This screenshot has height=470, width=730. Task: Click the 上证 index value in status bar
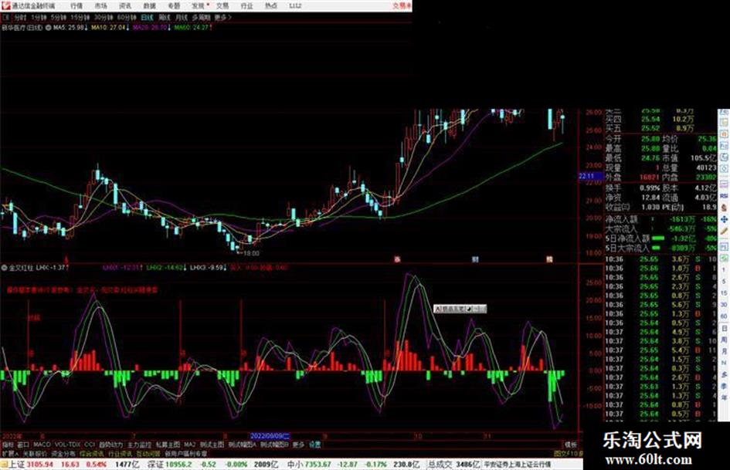[x=39, y=464]
